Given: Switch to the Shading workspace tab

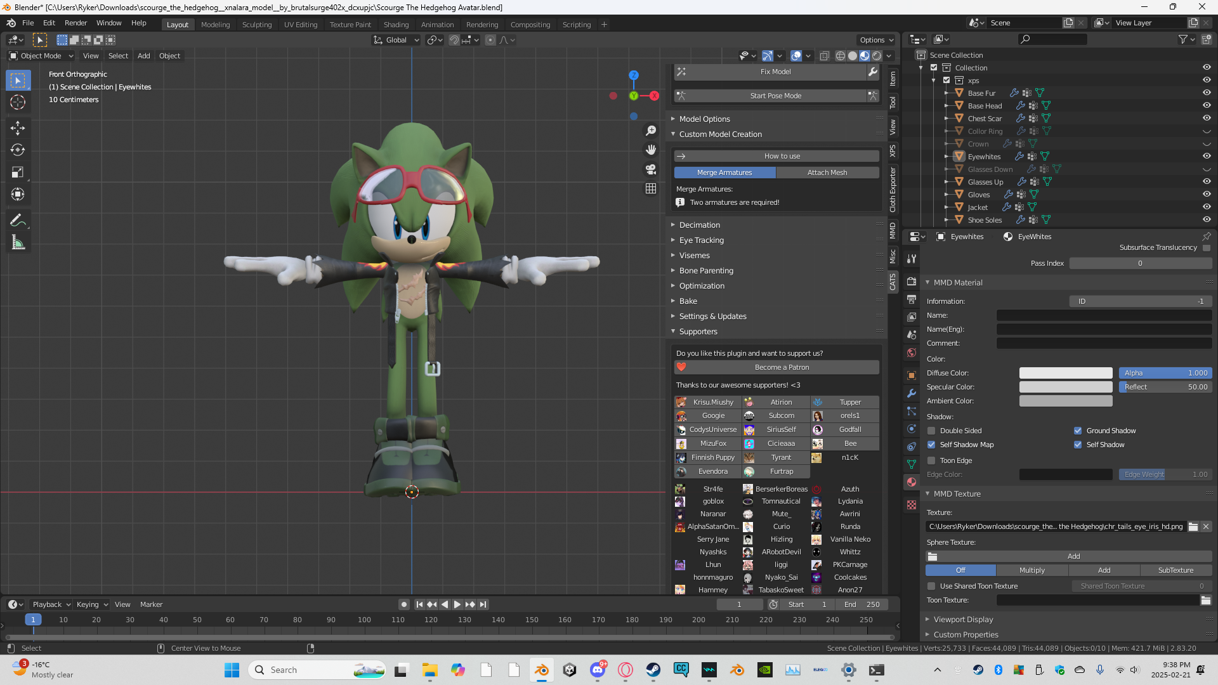Looking at the screenshot, I should [x=396, y=24].
